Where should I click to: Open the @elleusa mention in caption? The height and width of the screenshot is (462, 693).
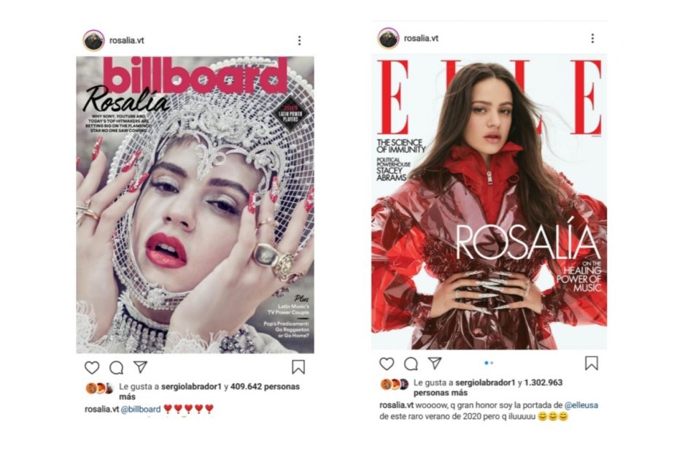581,405
